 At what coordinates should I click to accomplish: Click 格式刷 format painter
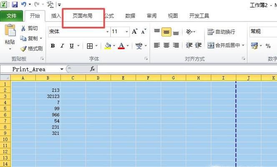pos(31,48)
